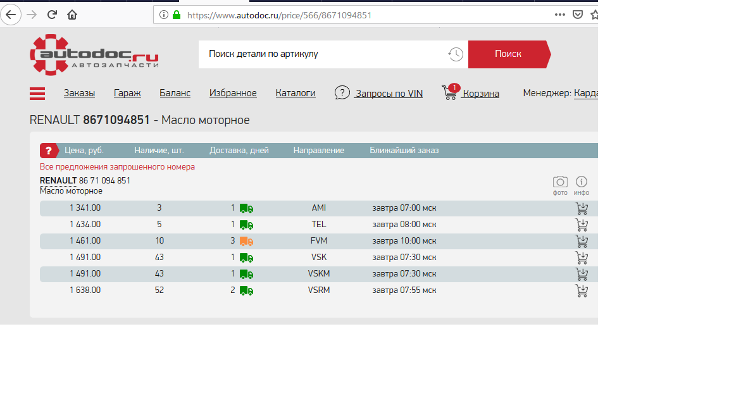Viewport: 729px width, 410px height.
Task: Open the browser page actions menu (three dots)
Action: pyautogui.click(x=559, y=15)
